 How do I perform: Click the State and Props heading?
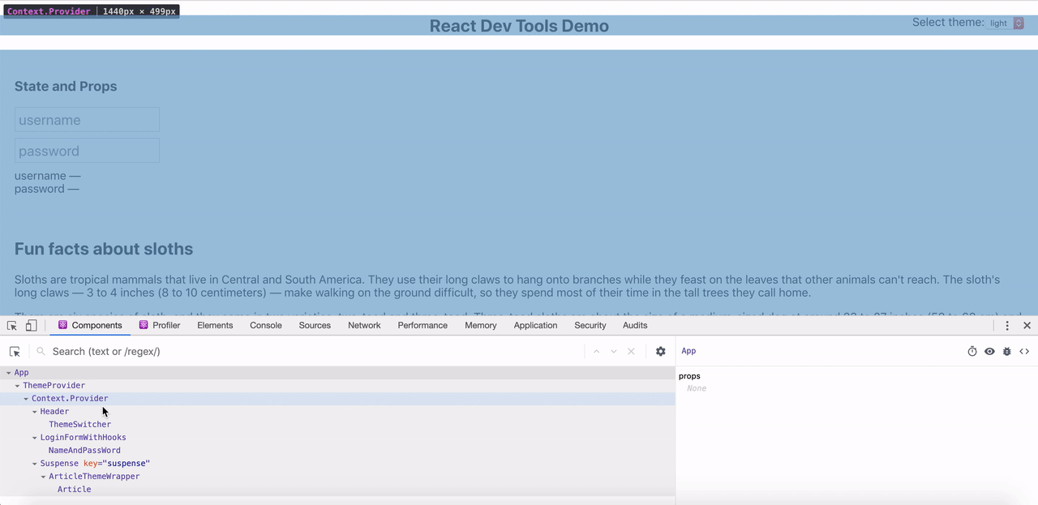point(66,87)
